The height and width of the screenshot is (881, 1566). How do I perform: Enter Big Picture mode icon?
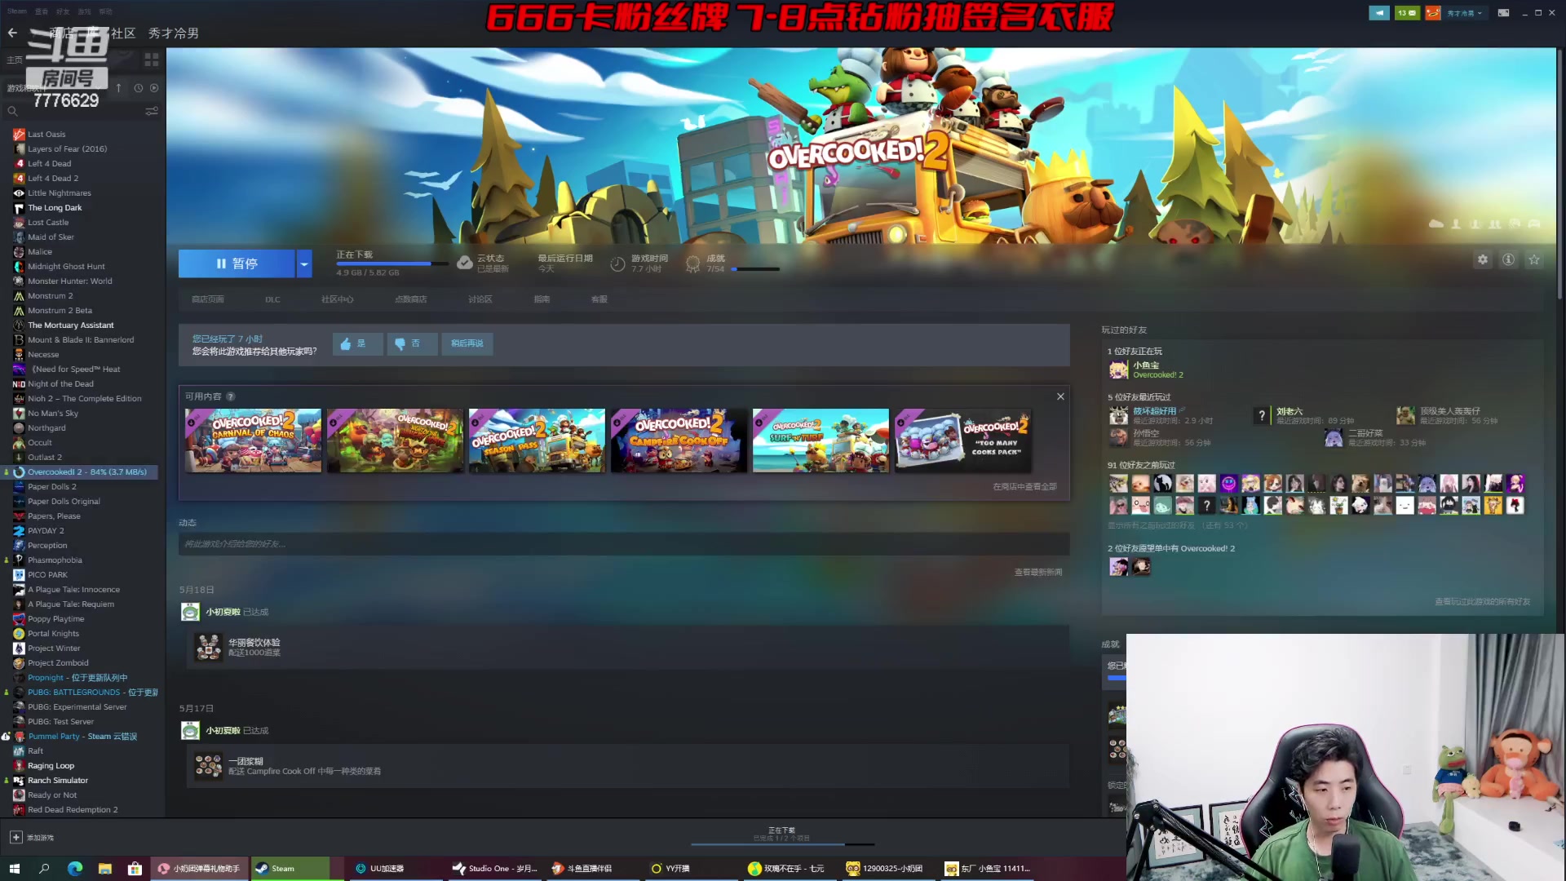[x=1503, y=13]
